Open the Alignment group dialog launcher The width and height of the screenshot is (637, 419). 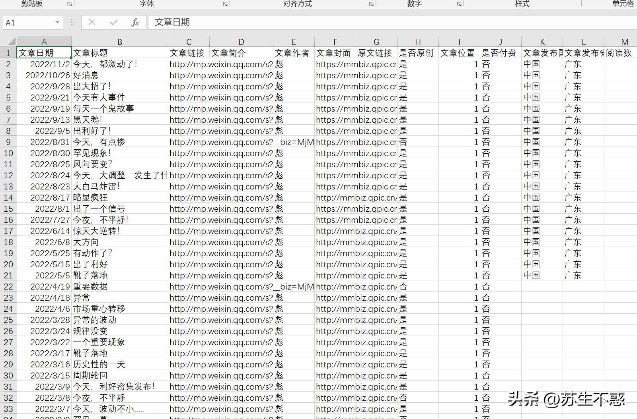tap(371, 4)
